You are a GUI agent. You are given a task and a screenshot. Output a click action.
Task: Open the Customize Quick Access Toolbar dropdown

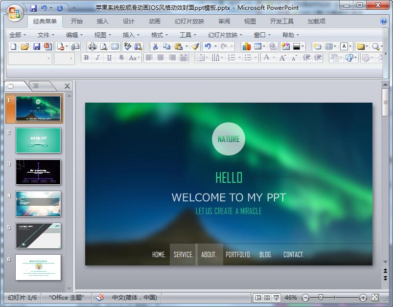(74, 8)
